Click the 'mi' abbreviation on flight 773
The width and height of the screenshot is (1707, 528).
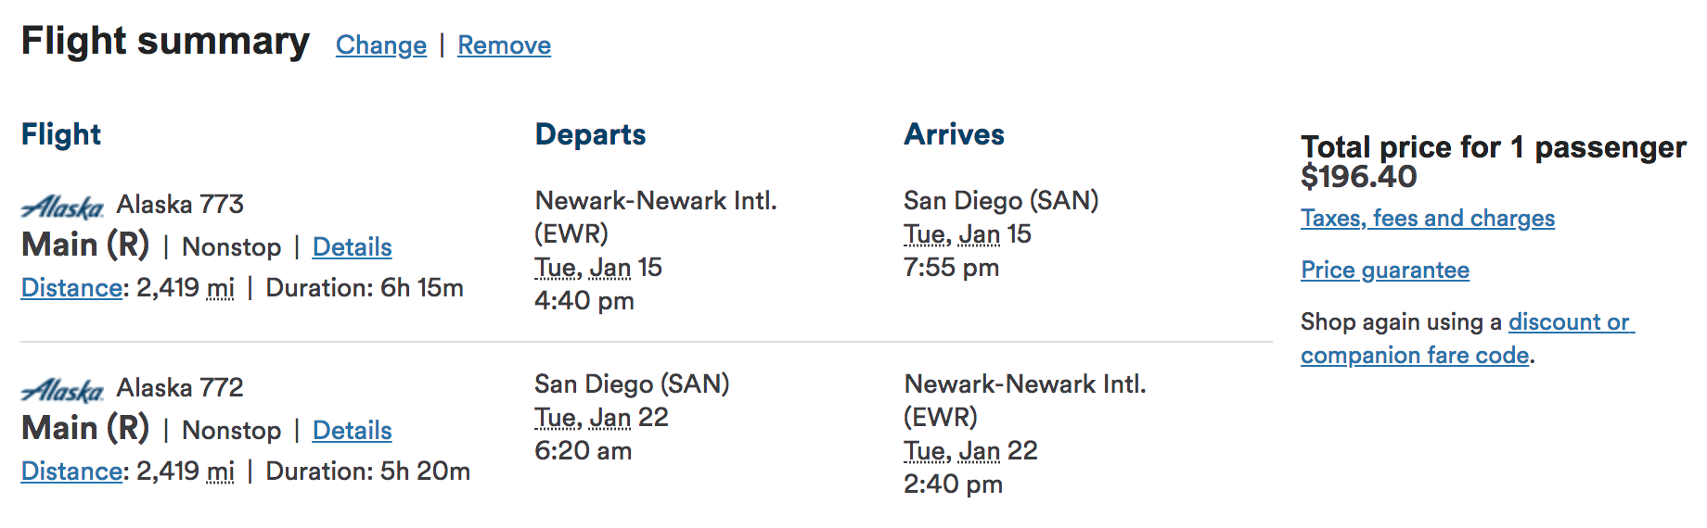tap(220, 288)
